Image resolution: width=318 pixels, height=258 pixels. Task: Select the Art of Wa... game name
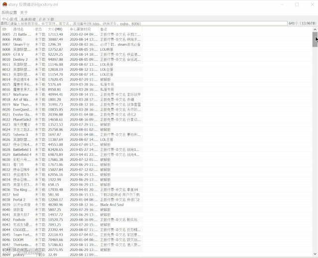(22, 100)
